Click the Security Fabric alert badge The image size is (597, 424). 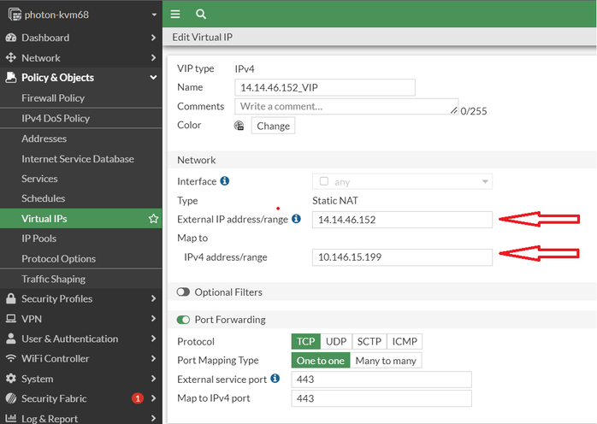coord(137,398)
